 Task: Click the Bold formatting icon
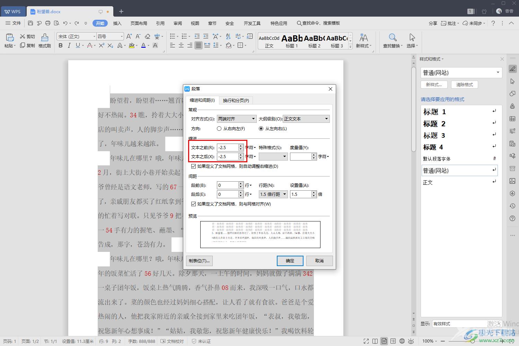pyautogui.click(x=61, y=45)
